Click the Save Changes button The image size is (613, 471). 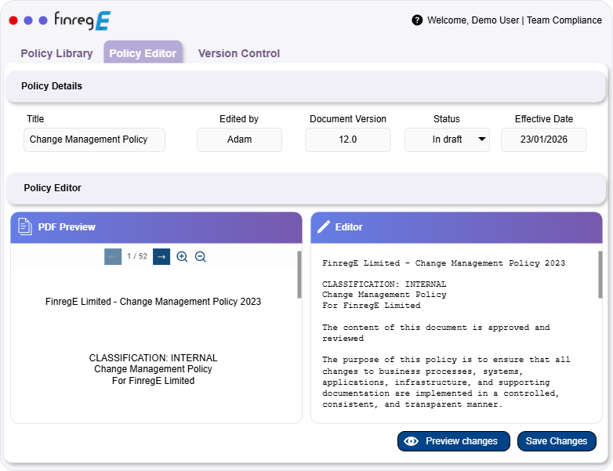pos(557,441)
